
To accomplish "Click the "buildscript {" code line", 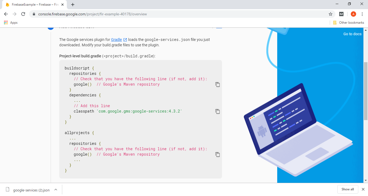I will 79,68.
